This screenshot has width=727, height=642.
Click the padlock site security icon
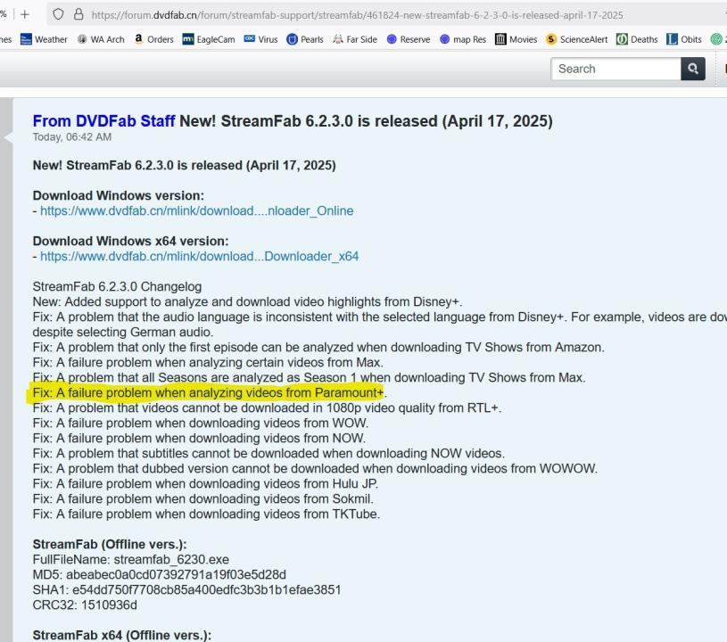pyautogui.click(x=78, y=14)
